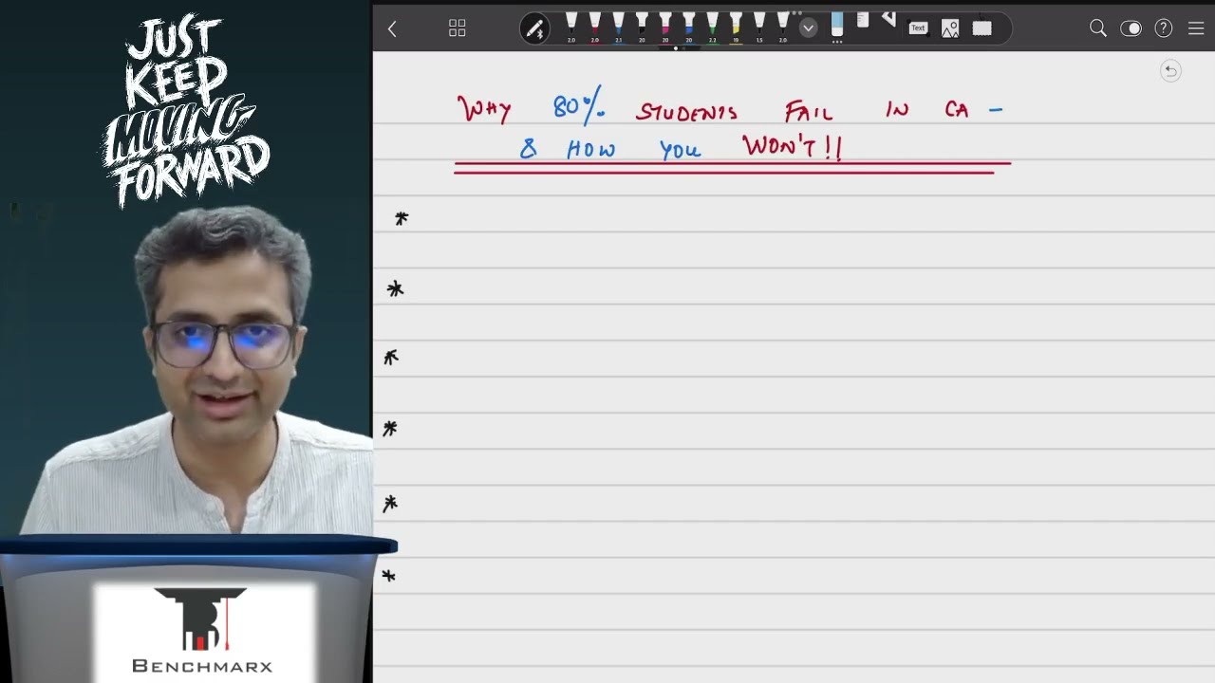The image size is (1215, 683).
Task: Expand the pen list dropdown chevron
Action: point(809,28)
